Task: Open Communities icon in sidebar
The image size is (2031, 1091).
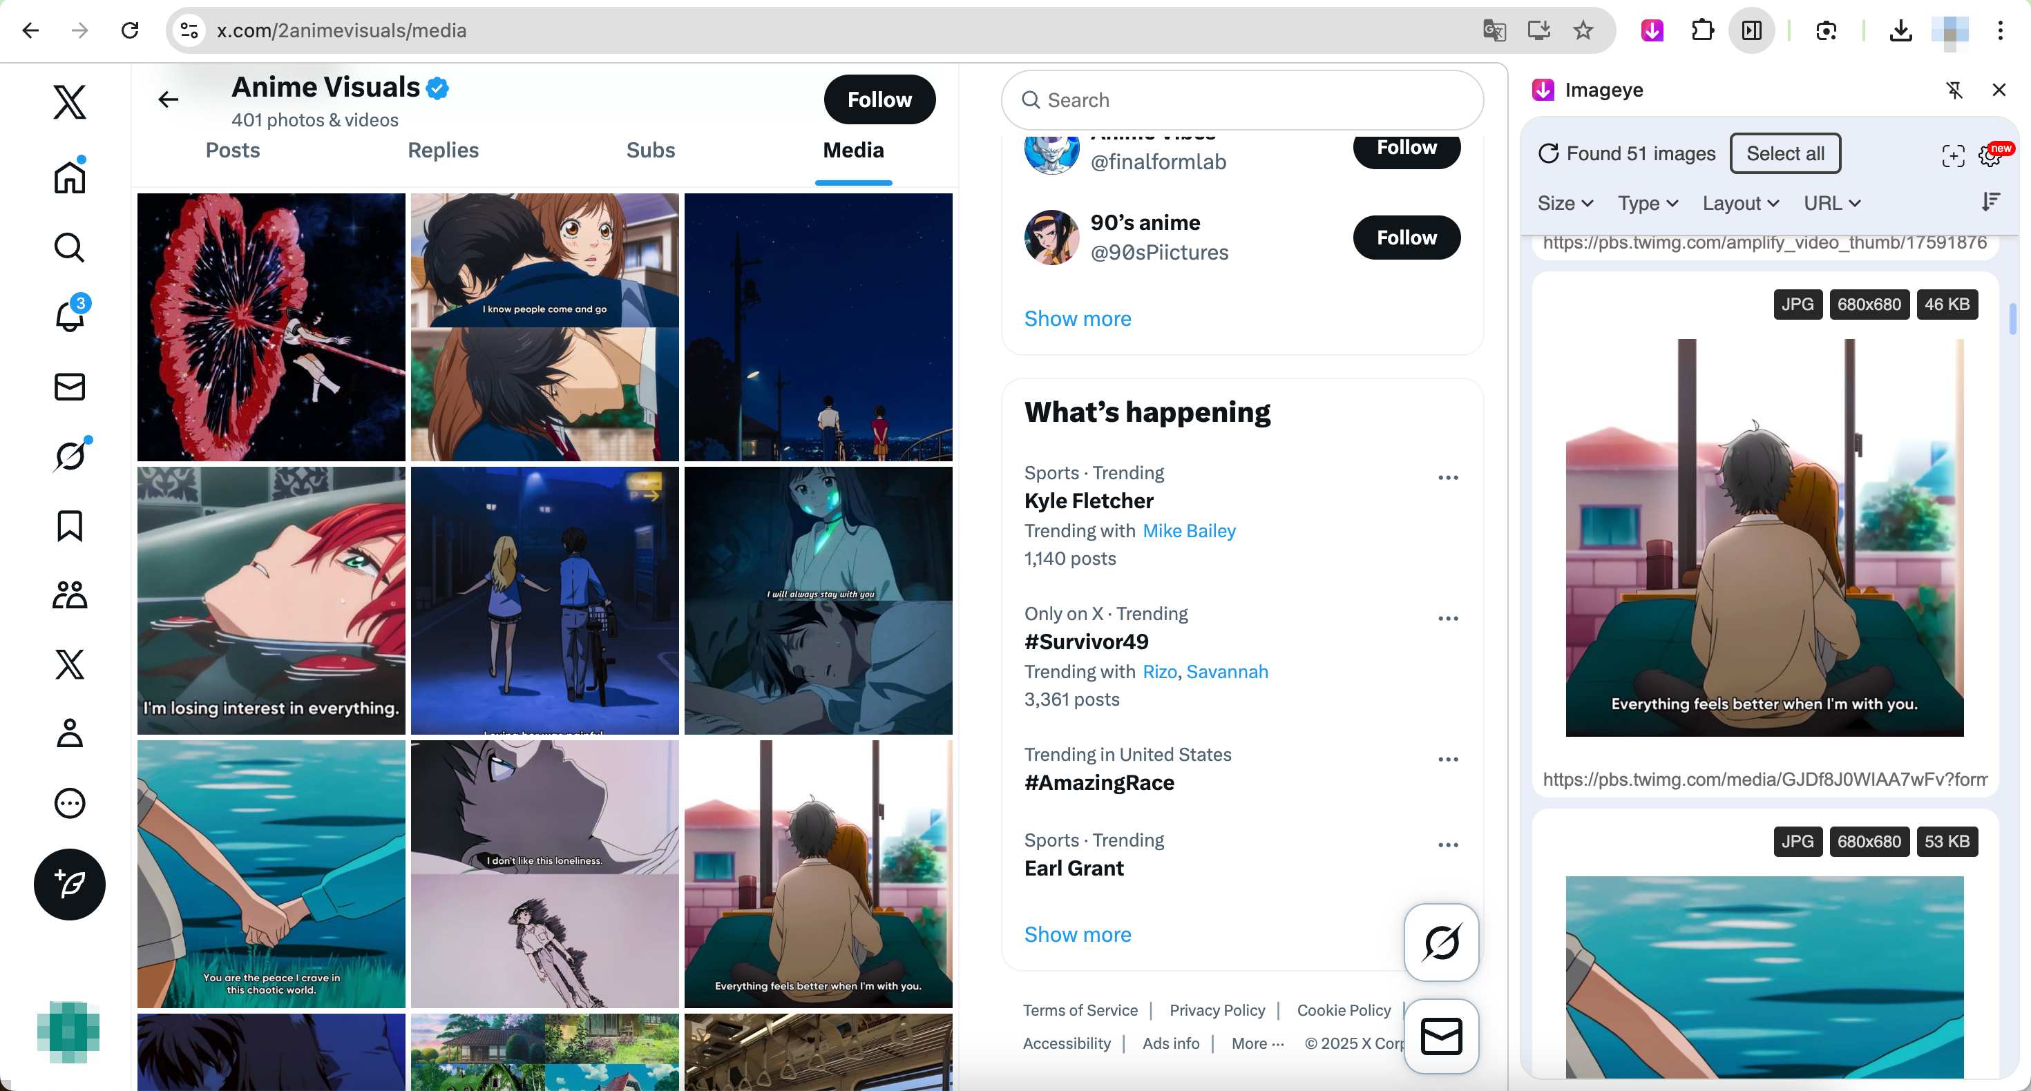Action: pos(69,595)
